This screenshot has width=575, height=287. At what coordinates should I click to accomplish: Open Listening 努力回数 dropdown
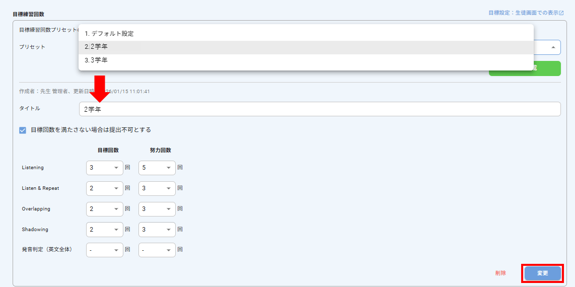click(x=157, y=168)
